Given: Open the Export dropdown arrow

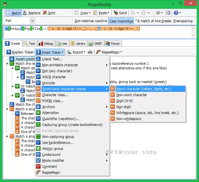Looking at the screenshot, I should click(x=84, y=52).
